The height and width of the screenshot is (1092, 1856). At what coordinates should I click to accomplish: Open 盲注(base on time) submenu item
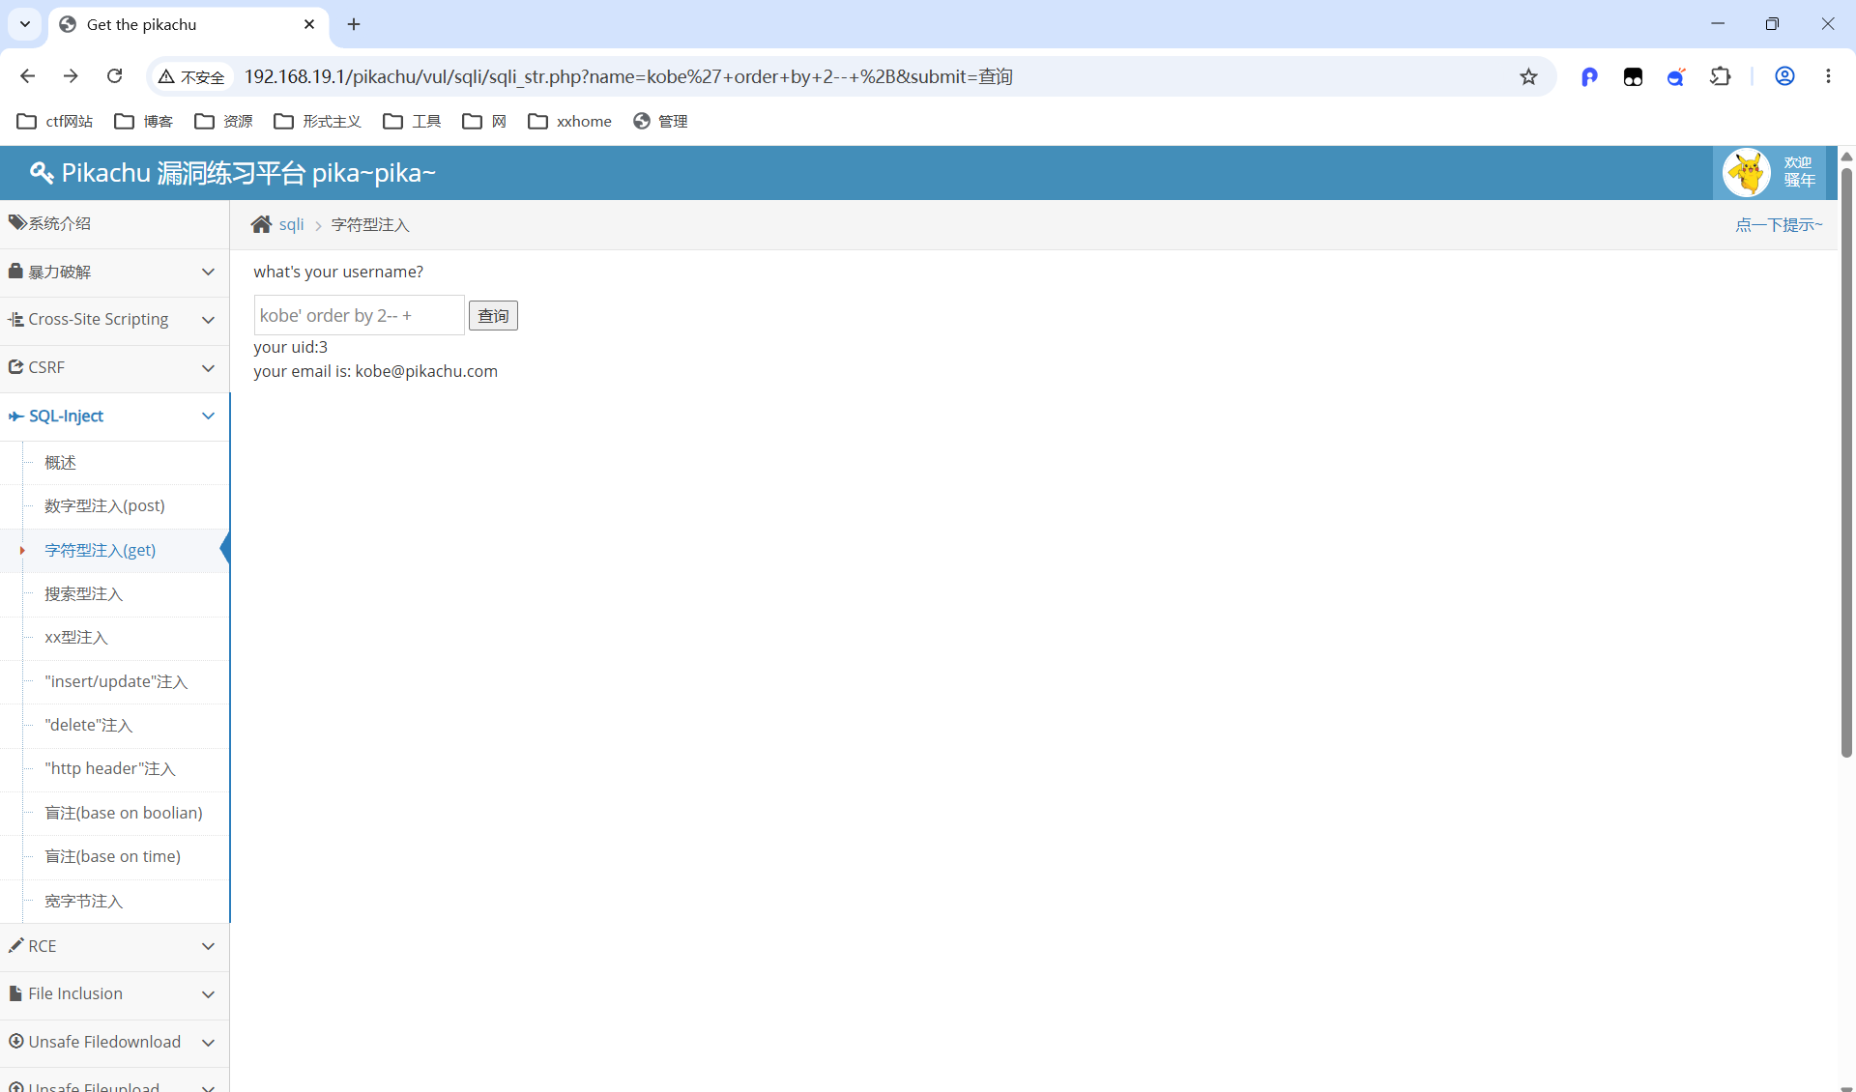[112, 856]
